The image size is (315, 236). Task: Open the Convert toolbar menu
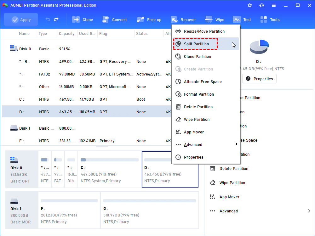114,20
